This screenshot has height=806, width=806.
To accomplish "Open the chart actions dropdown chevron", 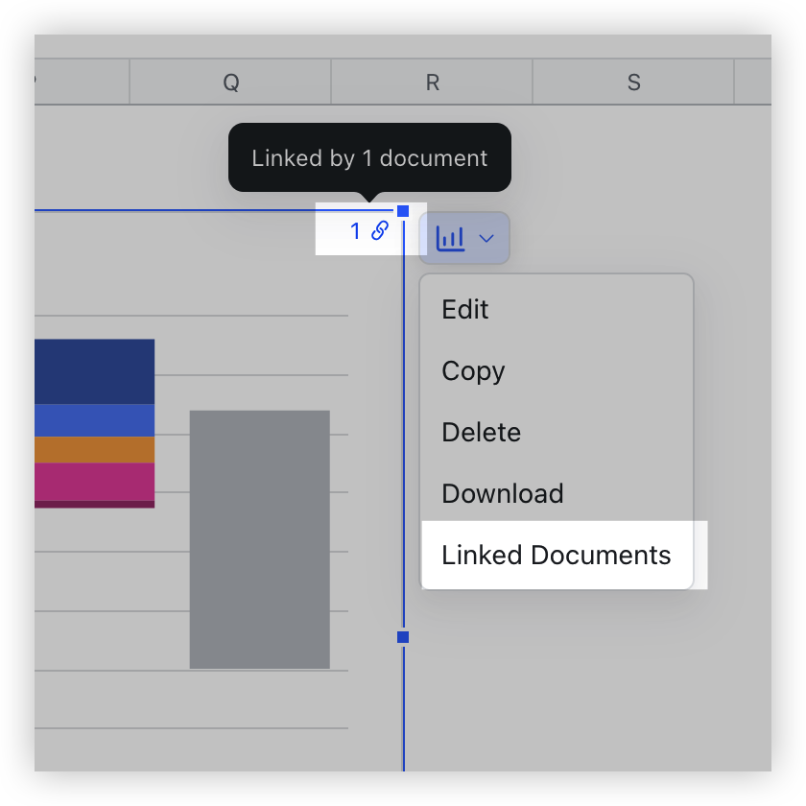I will (x=486, y=238).
